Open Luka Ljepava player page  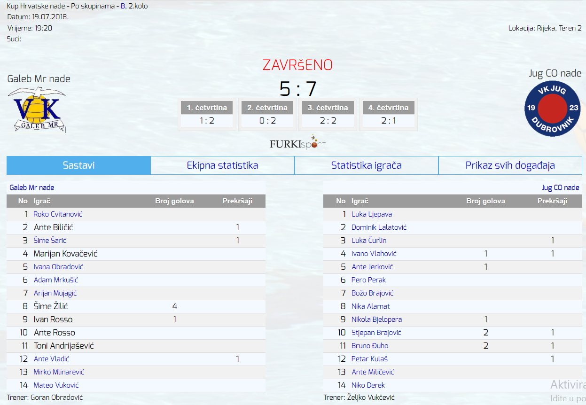pos(372,214)
